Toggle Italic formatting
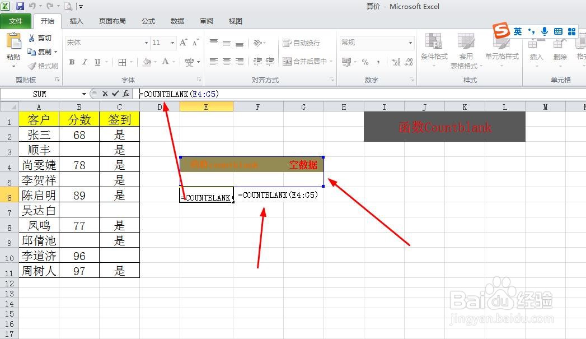This screenshot has height=339, width=586. pyautogui.click(x=85, y=62)
